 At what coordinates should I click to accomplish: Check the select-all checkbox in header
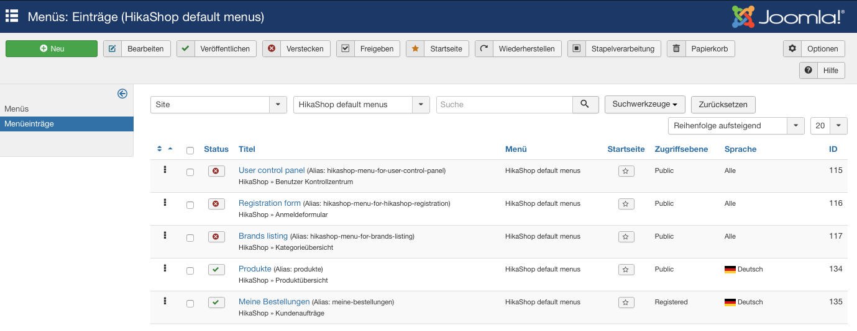pyautogui.click(x=190, y=150)
